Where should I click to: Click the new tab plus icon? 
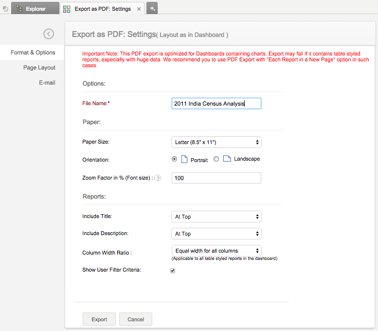152,8
